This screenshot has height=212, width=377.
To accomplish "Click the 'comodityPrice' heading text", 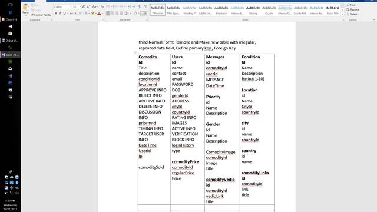I will click(186, 161).
